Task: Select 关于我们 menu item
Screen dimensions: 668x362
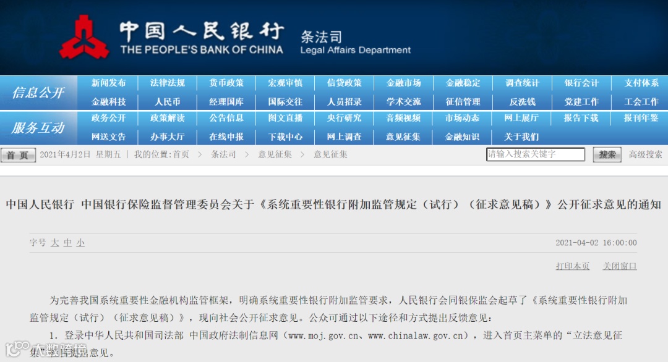Action: [x=521, y=137]
